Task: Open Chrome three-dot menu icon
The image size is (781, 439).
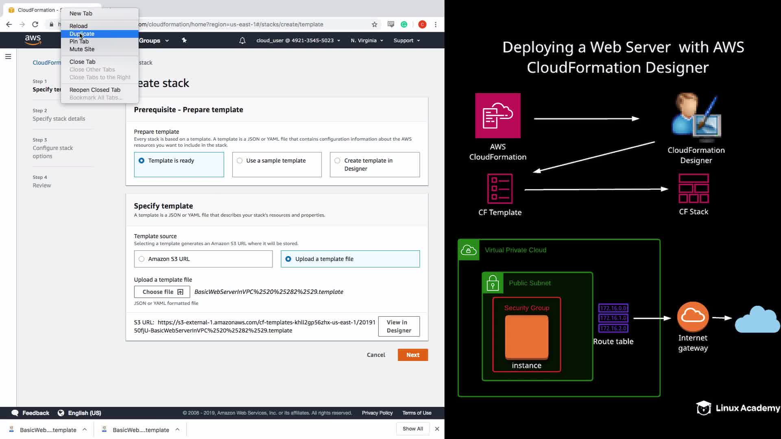Action: pos(436,24)
